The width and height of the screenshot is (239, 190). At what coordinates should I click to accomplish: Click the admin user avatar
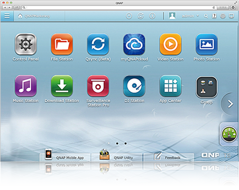[x=172, y=16]
